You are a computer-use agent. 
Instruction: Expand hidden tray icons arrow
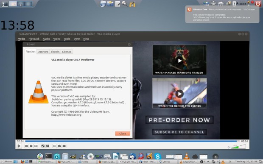(x=208, y=161)
